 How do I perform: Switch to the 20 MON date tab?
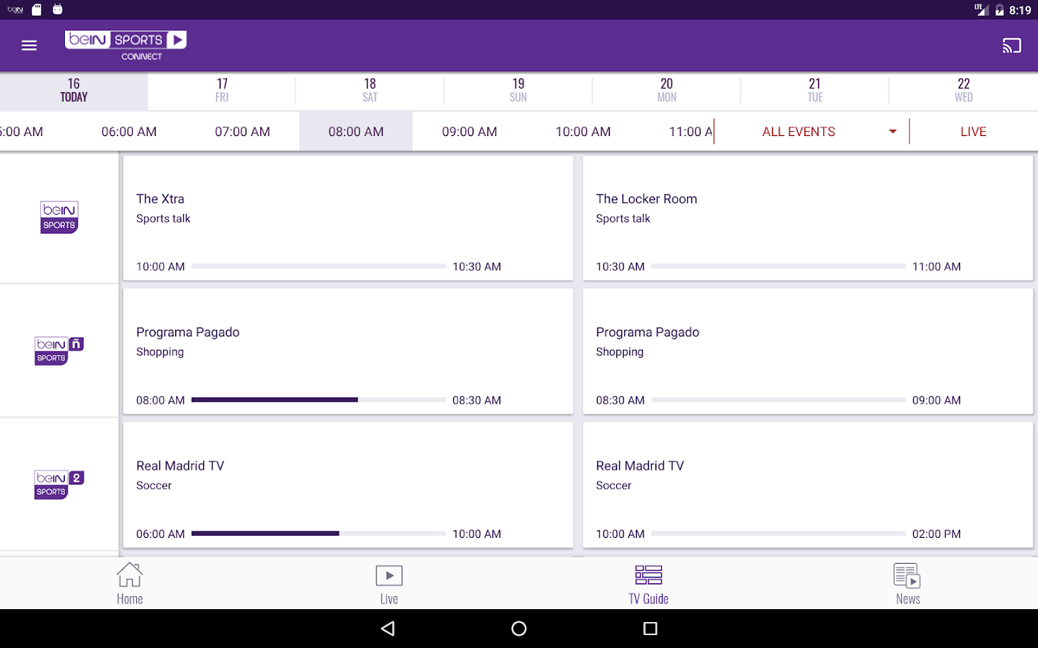tap(667, 91)
